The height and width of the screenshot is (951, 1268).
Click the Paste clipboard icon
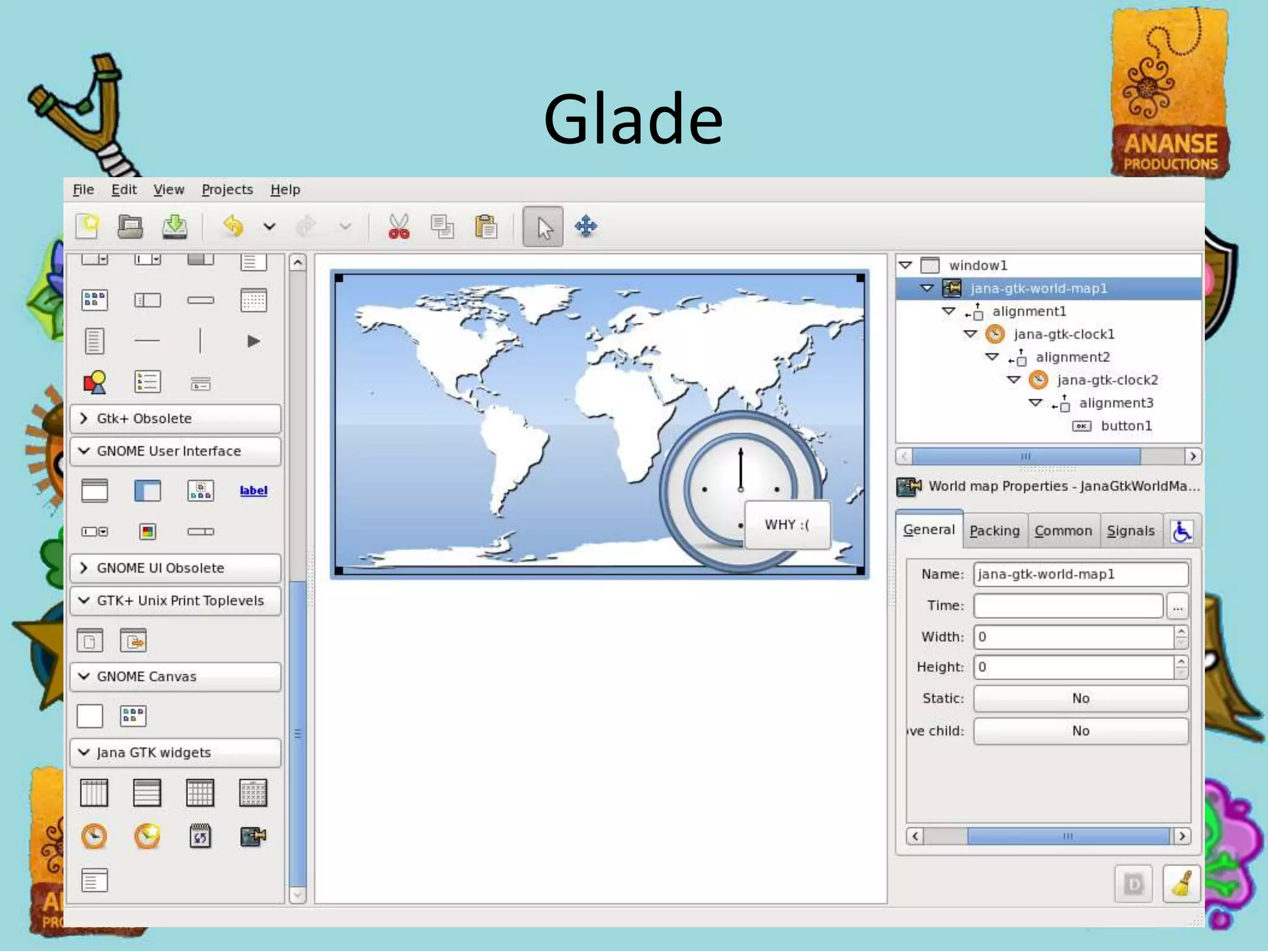click(x=486, y=227)
